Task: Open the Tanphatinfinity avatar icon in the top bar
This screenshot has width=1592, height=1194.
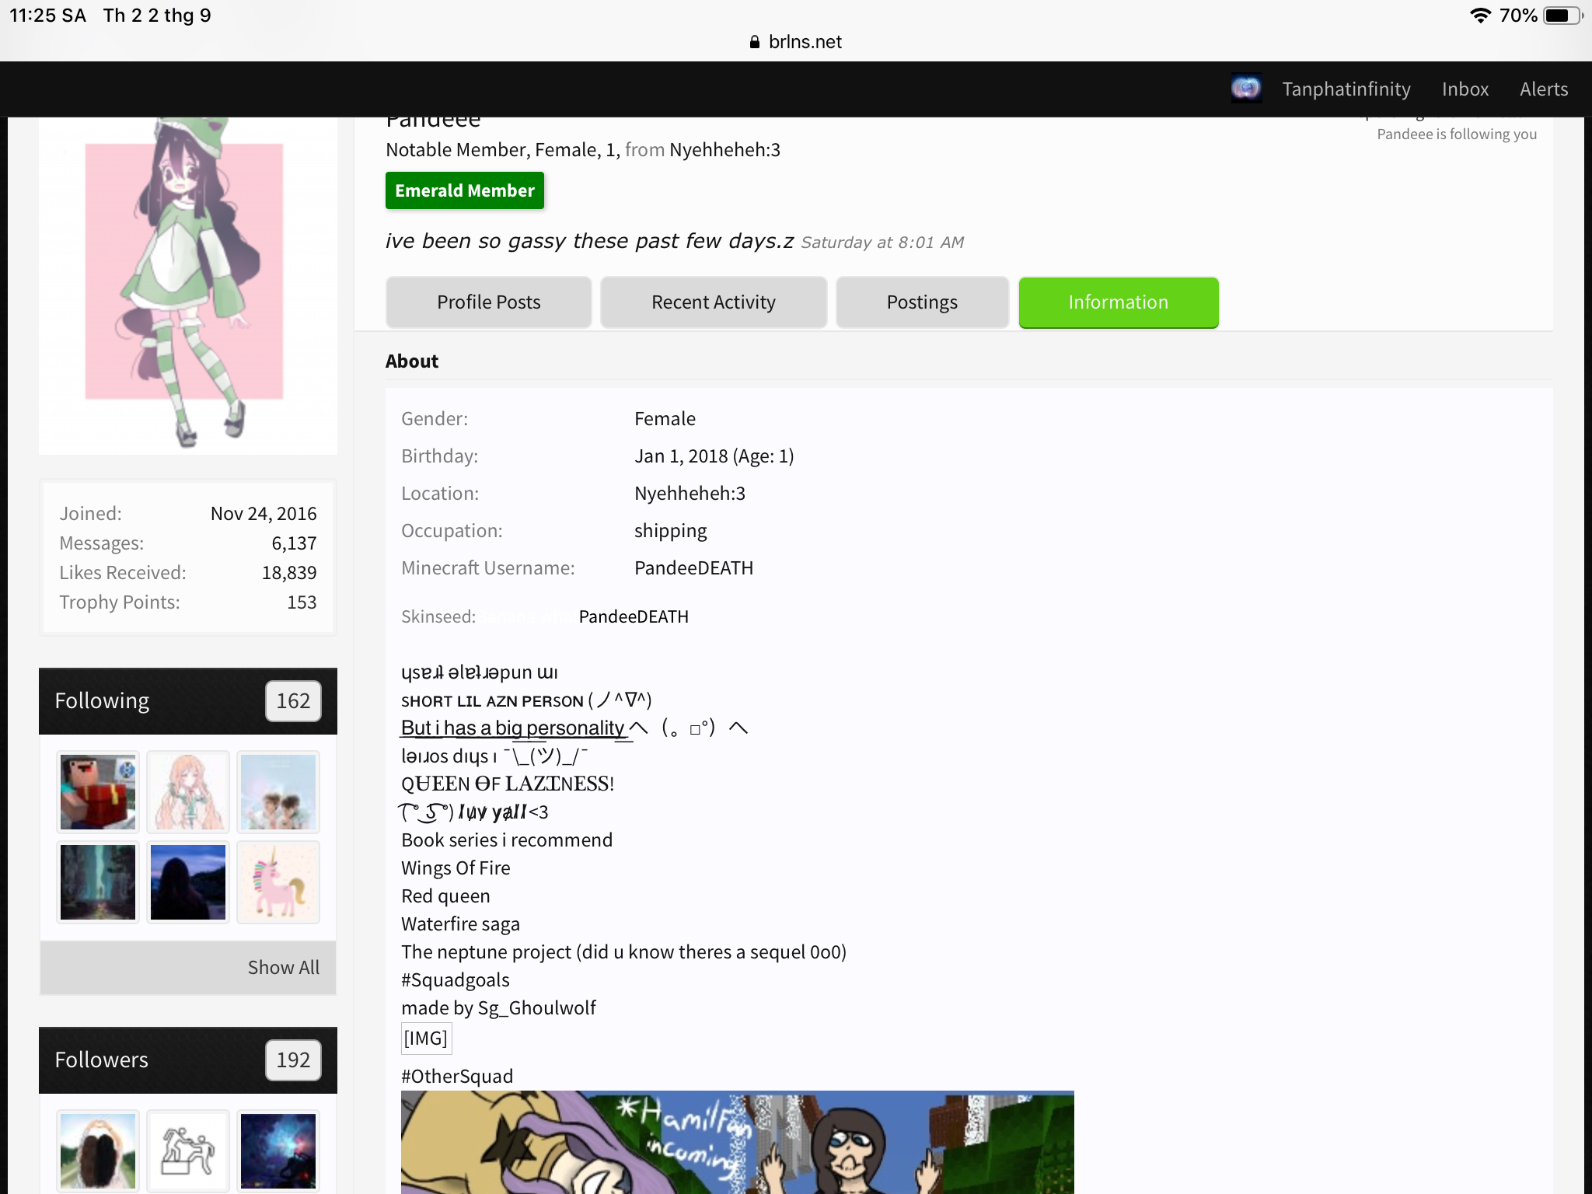Action: click(1246, 89)
